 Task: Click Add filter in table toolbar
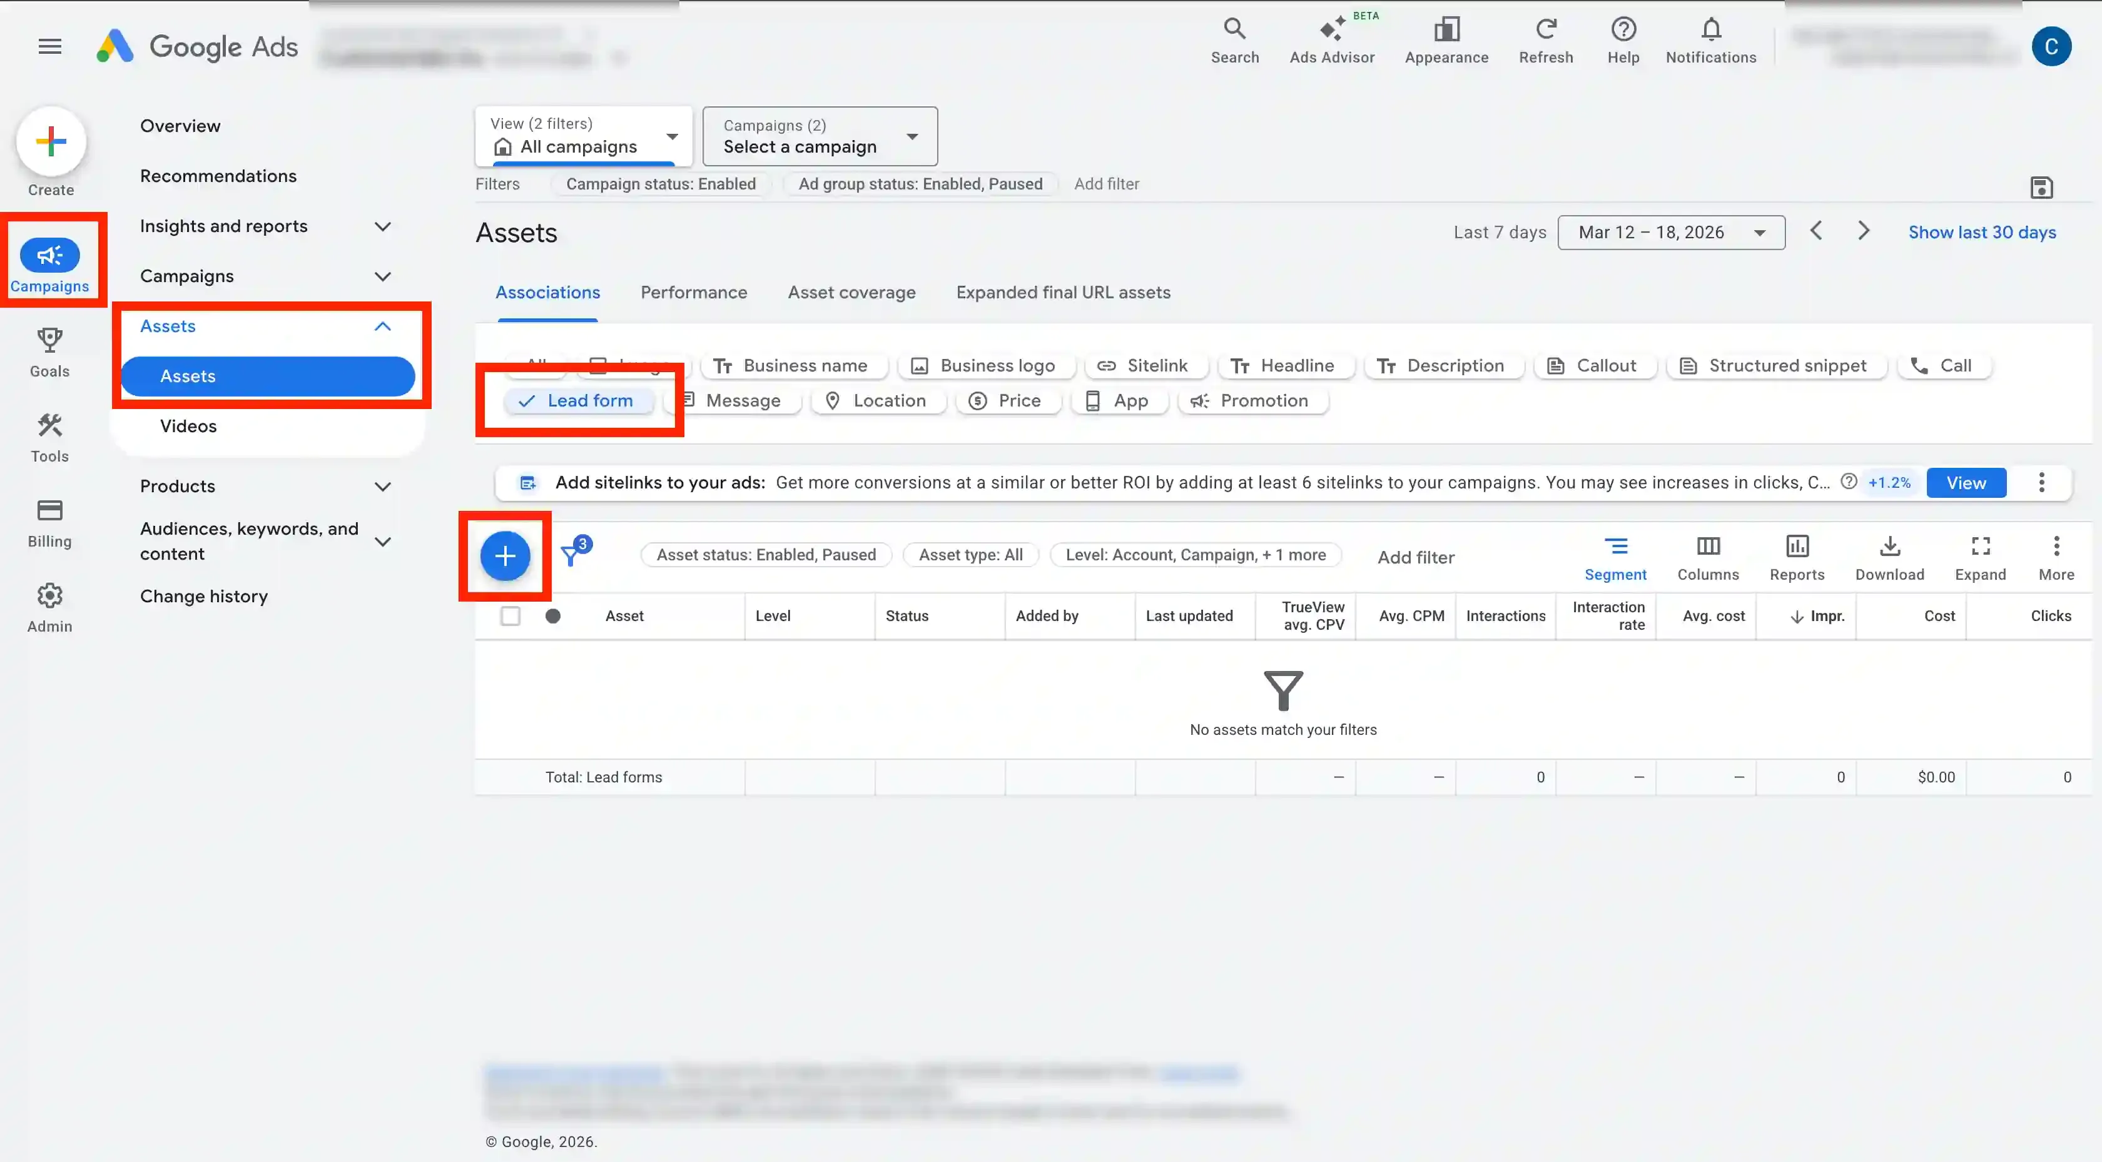coord(1415,557)
